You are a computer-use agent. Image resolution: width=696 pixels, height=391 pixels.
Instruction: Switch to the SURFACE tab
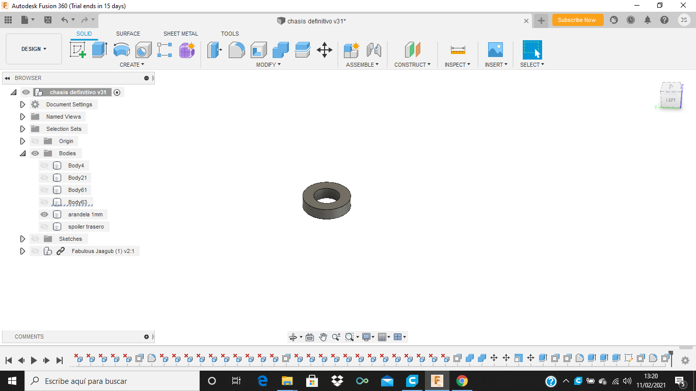[128, 34]
